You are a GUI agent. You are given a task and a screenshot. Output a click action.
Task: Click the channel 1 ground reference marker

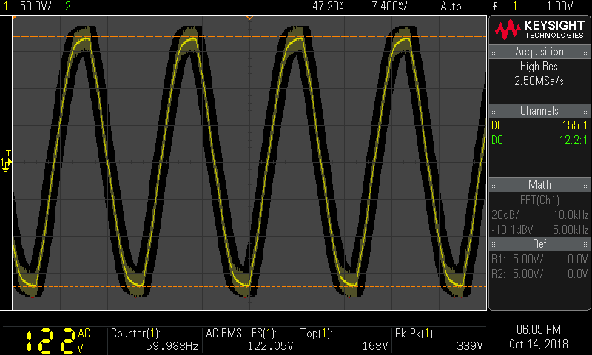[5, 162]
